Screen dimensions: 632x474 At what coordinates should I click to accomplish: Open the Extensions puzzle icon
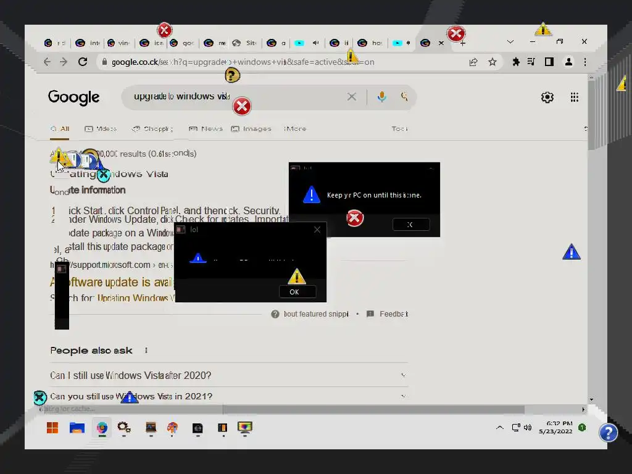tap(516, 62)
